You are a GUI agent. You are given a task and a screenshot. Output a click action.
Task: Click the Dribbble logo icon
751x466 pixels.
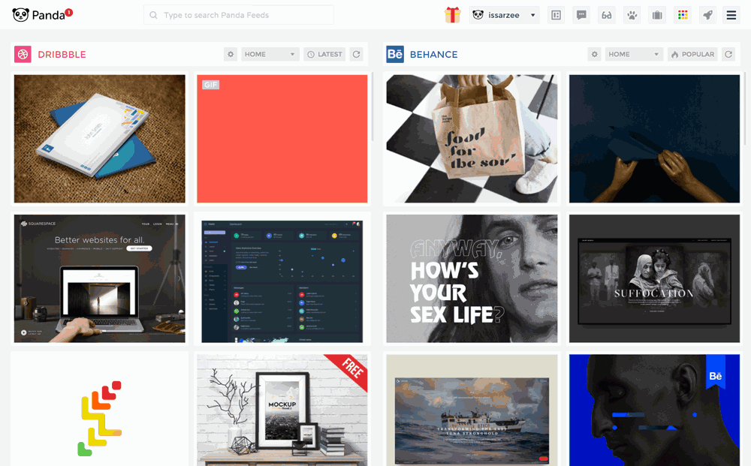[x=23, y=54]
